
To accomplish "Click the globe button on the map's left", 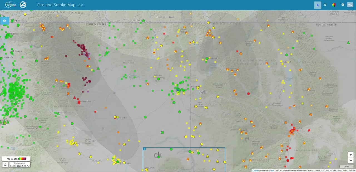I will click(x=5, y=21).
